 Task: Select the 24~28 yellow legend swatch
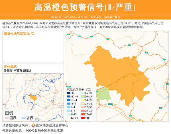click(x=82, y=100)
